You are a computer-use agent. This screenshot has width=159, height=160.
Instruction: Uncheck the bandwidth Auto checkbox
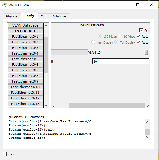click(139, 36)
